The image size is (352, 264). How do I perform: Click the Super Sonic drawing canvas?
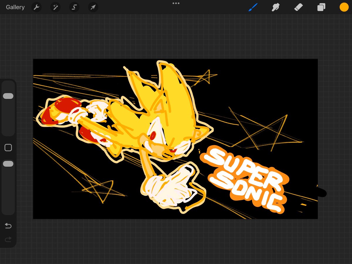[175, 139]
